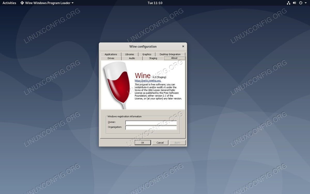The height and width of the screenshot is (194, 310).
Task: Switch to the Libraries tab
Action: (x=130, y=54)
